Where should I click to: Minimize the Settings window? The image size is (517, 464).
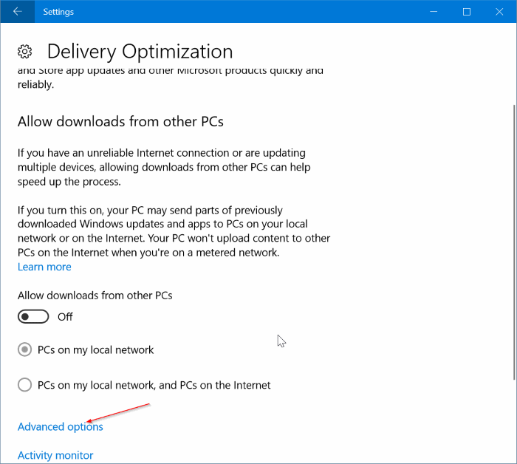(x=434, y=12)
